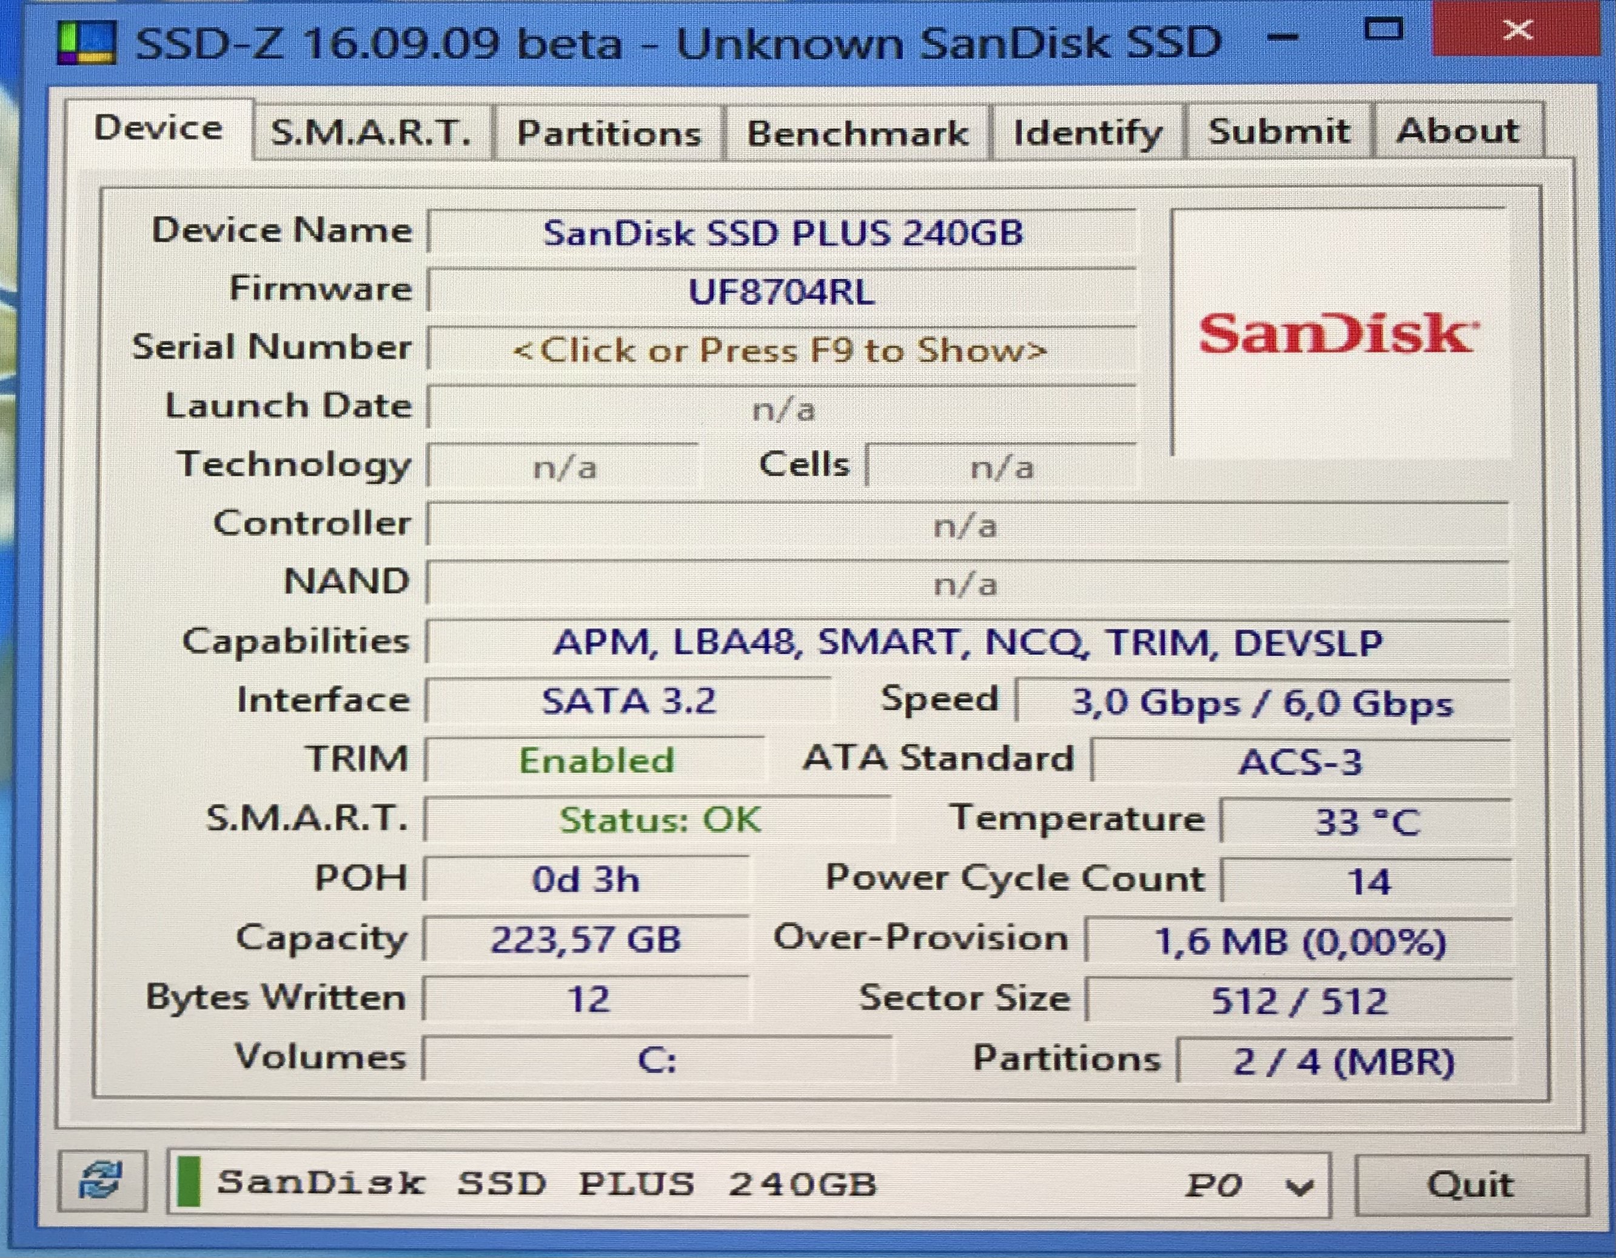This screenshot has height=1258, width=1616.
Task: Select the Device tab
Action: pos(158,129)
